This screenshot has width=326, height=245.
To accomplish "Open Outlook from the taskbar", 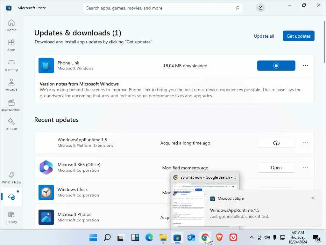I will (x=191, y=237).
